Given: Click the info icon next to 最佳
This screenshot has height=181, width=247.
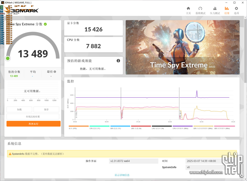Looking at the screenshot, I should coord(55,72).
